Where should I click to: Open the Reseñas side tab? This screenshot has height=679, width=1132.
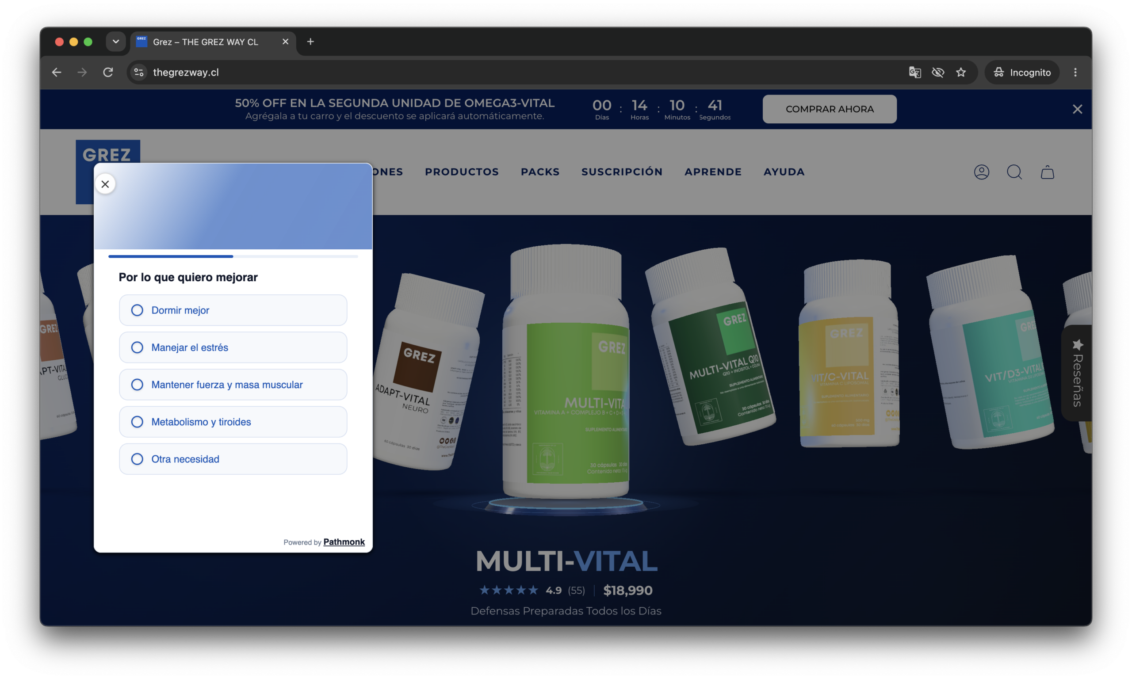point(1077,373)
